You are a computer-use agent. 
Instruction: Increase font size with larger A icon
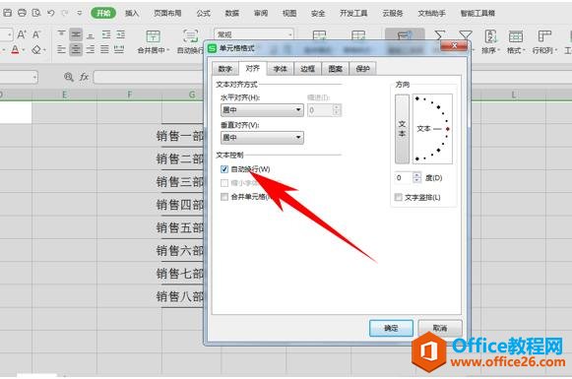coord(21,34)
